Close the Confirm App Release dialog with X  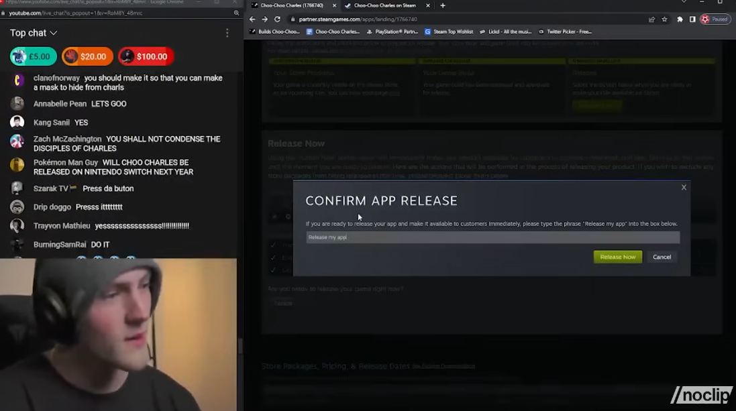click(684, 187)
